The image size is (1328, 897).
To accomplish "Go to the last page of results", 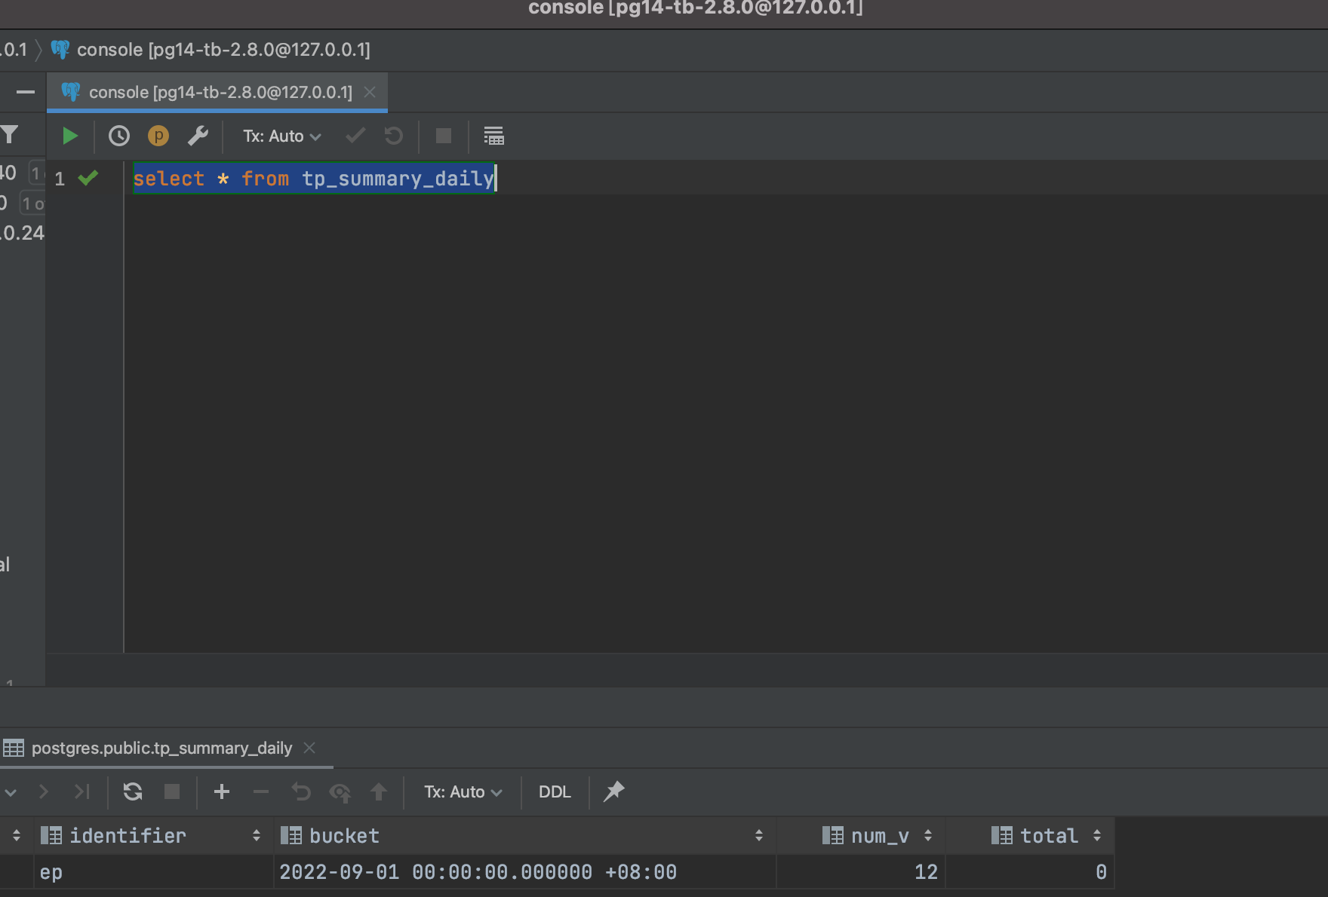I will [x=82, y=791].
